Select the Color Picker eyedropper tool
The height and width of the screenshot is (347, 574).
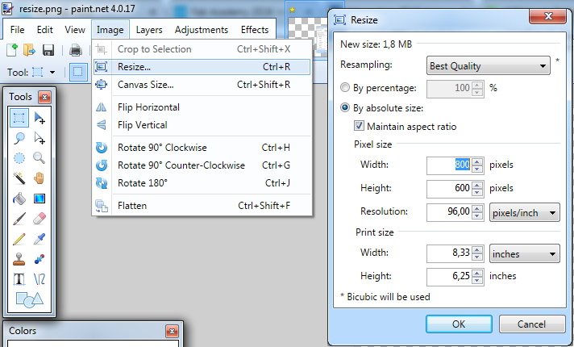click(x=40, y=239)
